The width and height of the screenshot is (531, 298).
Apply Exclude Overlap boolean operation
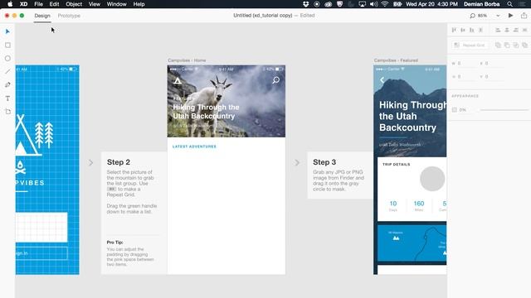pos(524,45)
